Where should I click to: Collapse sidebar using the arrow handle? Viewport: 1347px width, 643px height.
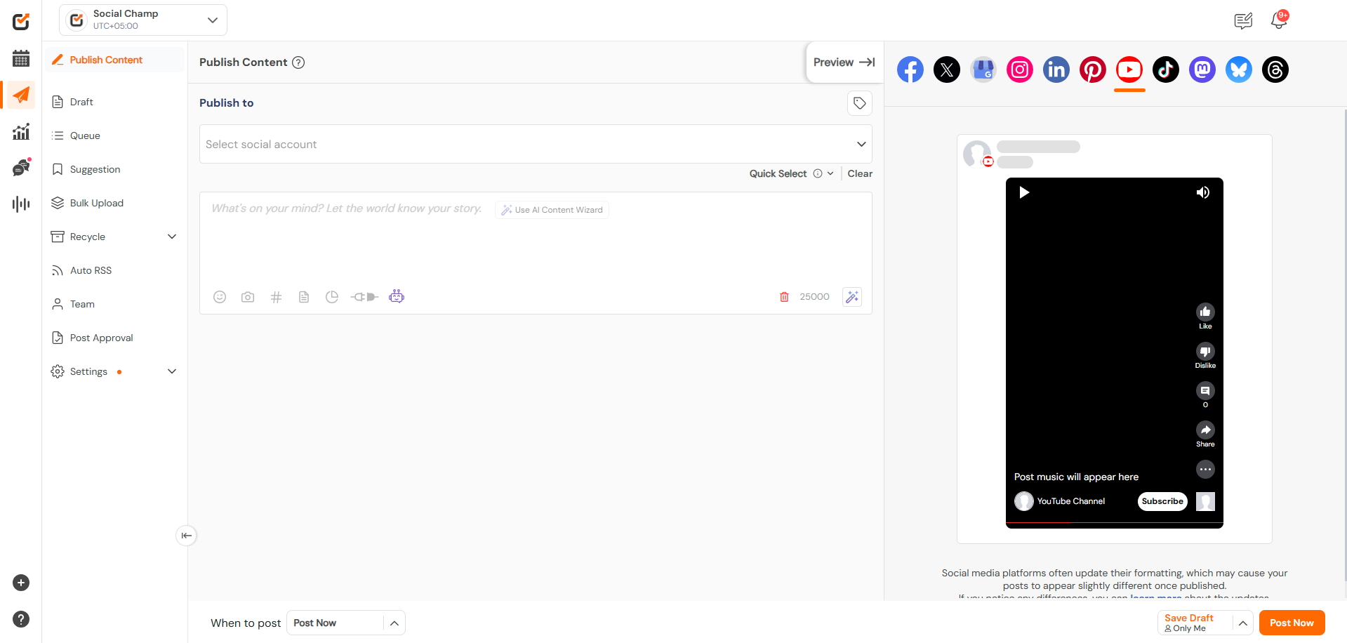[x=186, y=536]
